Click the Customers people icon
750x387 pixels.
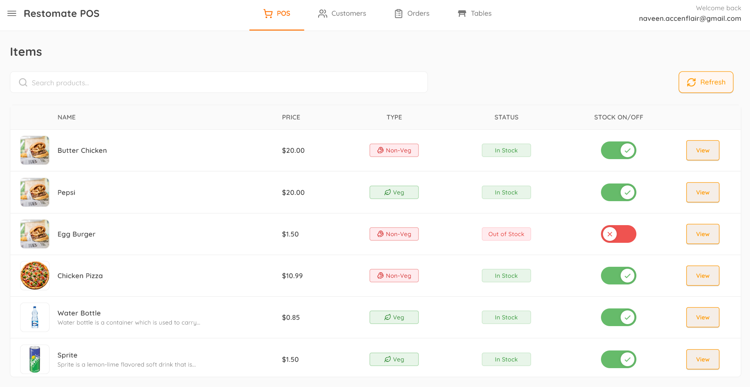[322, 13]
